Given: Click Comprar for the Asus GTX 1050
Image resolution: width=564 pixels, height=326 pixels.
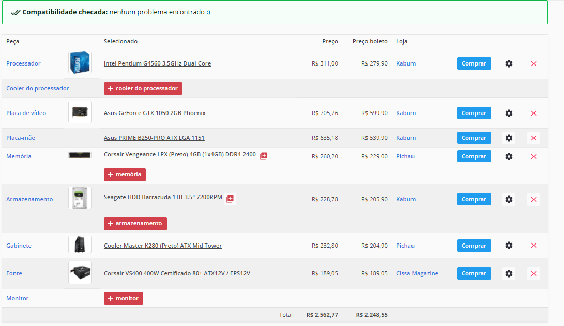Looking at the screenshot, I should pos(474,113).
